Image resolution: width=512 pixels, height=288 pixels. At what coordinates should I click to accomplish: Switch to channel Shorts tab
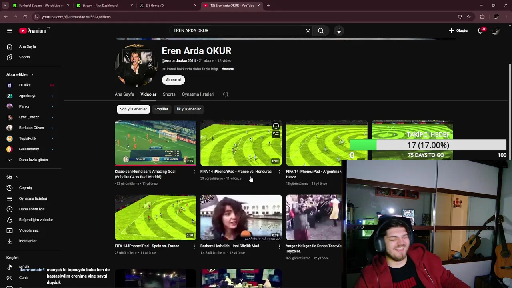coord(169,94)
